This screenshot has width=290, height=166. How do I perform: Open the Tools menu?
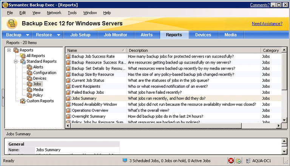(72, 12)
